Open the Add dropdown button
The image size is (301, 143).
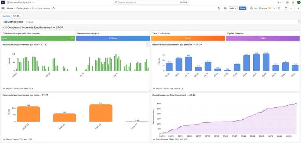233,8
